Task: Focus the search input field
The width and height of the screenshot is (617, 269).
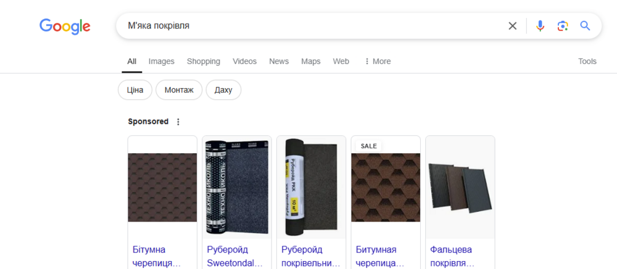Action: (308, 26)
